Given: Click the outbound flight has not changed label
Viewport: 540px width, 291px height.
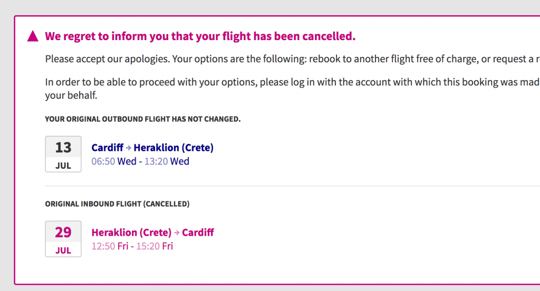Looking at the screenshot, I should click(x=143, y=119).
